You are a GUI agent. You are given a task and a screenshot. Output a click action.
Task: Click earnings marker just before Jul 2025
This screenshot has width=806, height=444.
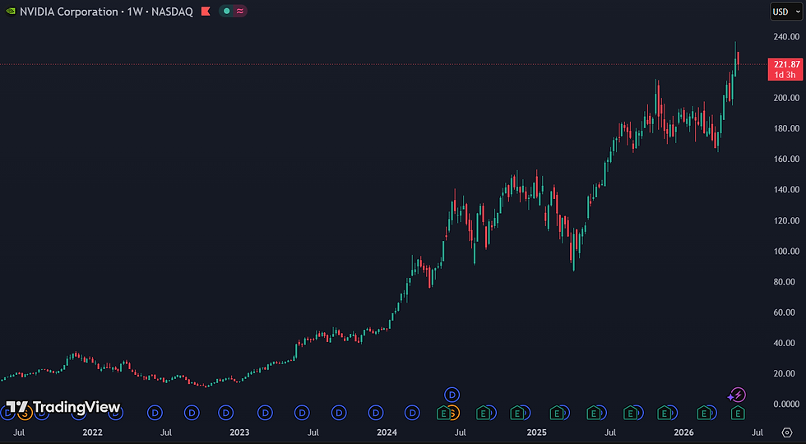[593, 412]
